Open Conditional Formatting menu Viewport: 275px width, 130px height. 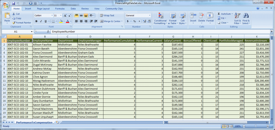(x=160, y=18)
